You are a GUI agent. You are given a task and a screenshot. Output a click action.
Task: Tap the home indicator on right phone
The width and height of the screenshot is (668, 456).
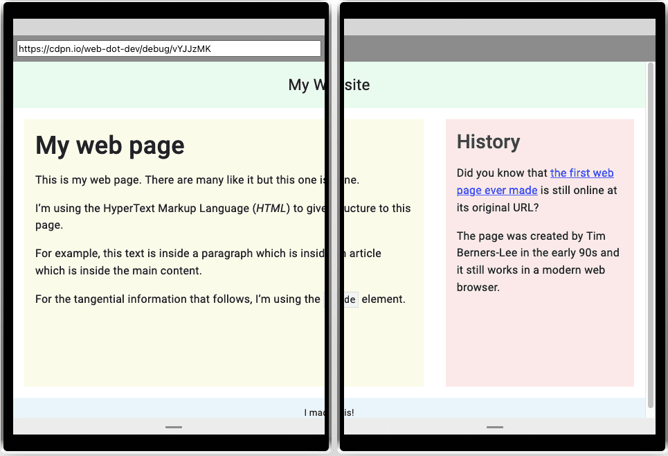495,428
